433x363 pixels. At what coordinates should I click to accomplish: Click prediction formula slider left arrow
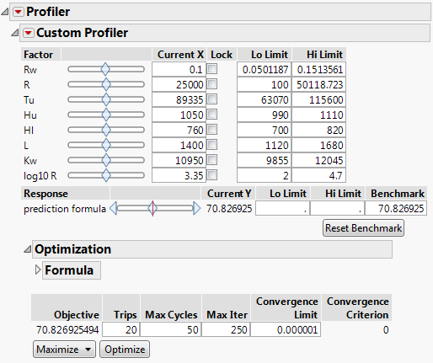(x=113, y=209)
